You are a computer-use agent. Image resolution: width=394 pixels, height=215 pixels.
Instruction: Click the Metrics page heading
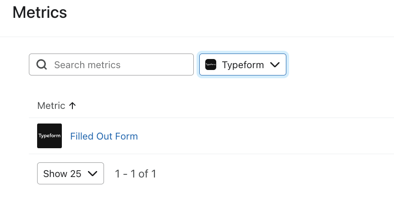(40, 12)
